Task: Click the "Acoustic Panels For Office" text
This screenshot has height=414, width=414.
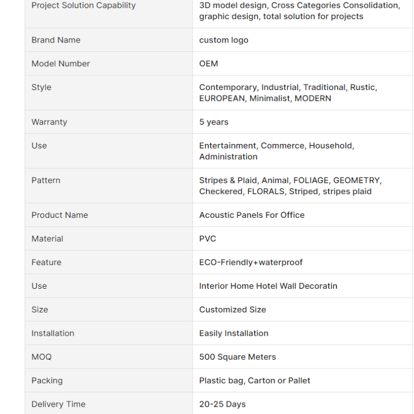Action: pyautogui.click(x=252, y=215)
